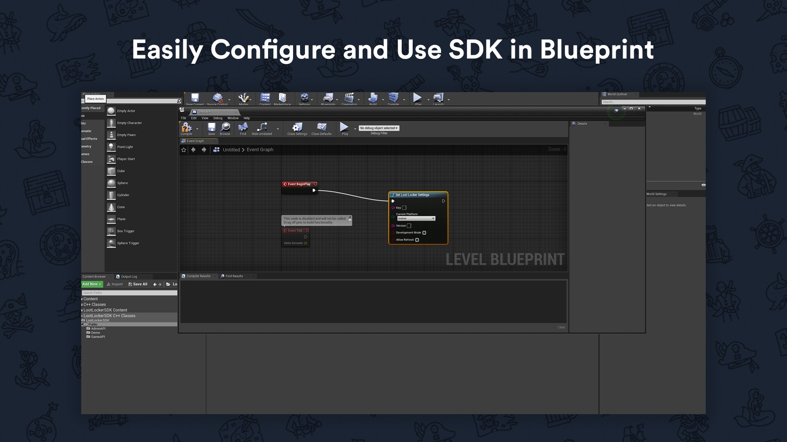Click the Save All button
The width and height of the screenshot is (787, 442).
[138, 284]
